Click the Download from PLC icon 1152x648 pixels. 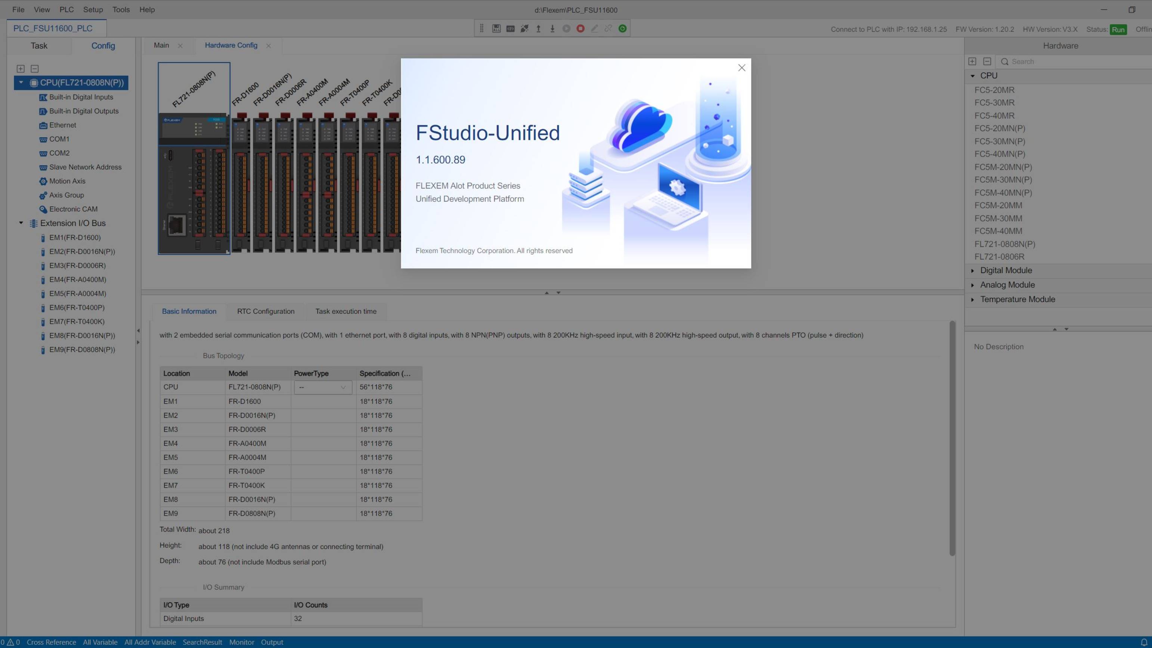click(553, 28)
